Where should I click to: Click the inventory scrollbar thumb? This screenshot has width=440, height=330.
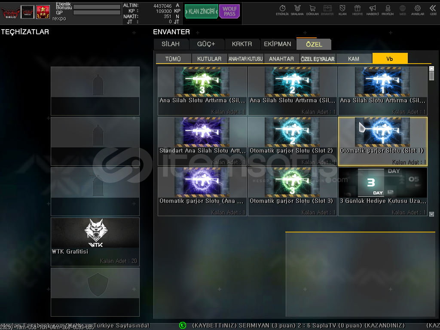[431, 76]
